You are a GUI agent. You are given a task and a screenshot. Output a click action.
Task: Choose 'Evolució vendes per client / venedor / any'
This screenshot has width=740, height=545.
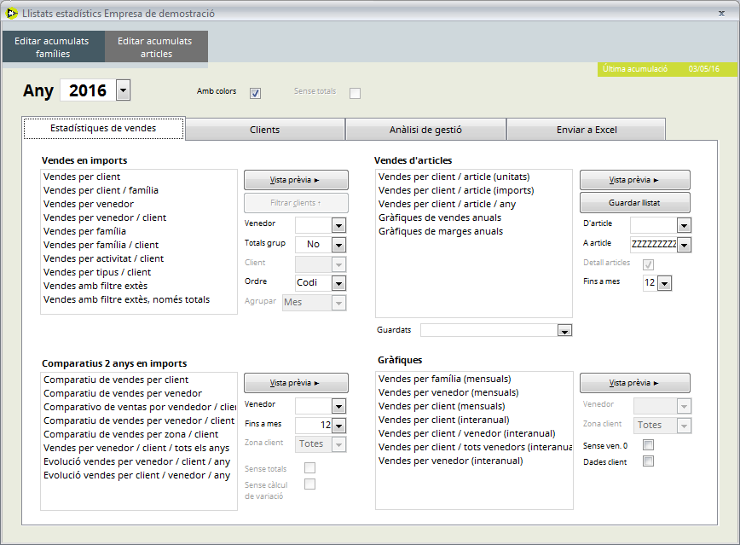(139, 476)
